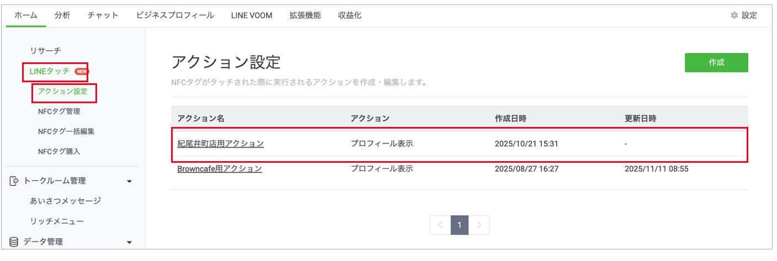Select NFCタグ管理 in the sidebar
Image resolution: width=777 pixels, height=261 pixels.
pos(59,111)
